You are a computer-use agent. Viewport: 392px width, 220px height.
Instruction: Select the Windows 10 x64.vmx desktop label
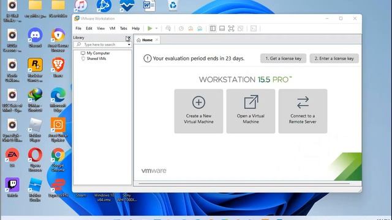point(104,197)
